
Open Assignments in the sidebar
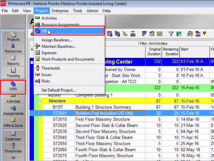click(x=13, y=111)
